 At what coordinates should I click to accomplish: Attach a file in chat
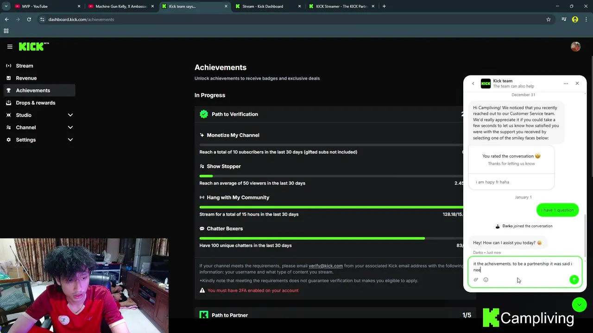(476, 280)
